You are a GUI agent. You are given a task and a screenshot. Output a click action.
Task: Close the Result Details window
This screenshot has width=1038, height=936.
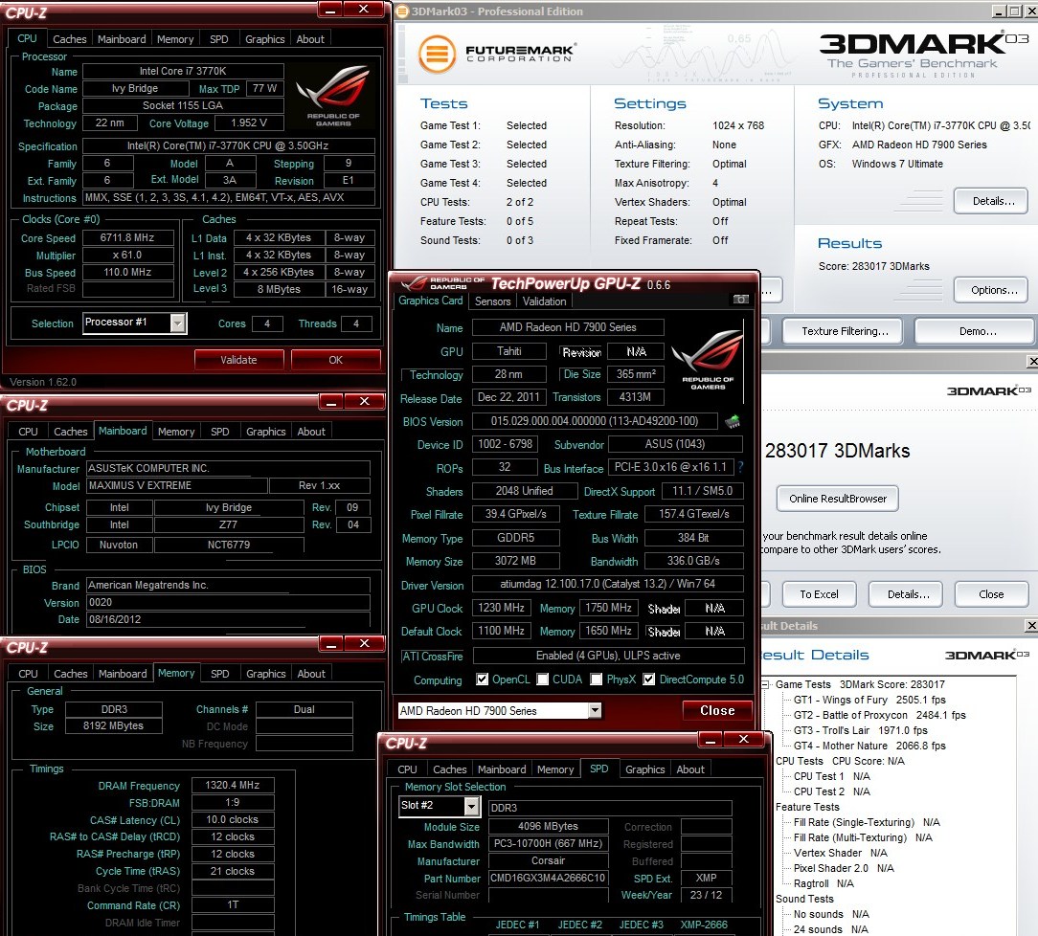tap(1031, 626)
